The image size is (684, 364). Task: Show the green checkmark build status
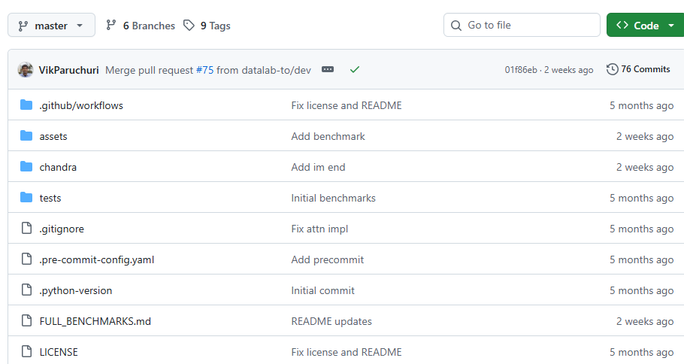tap(355, 69)
